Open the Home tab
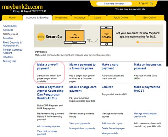The height and width of the screenshot is (137, 168). pyautogui.click(x=12, y=18)
